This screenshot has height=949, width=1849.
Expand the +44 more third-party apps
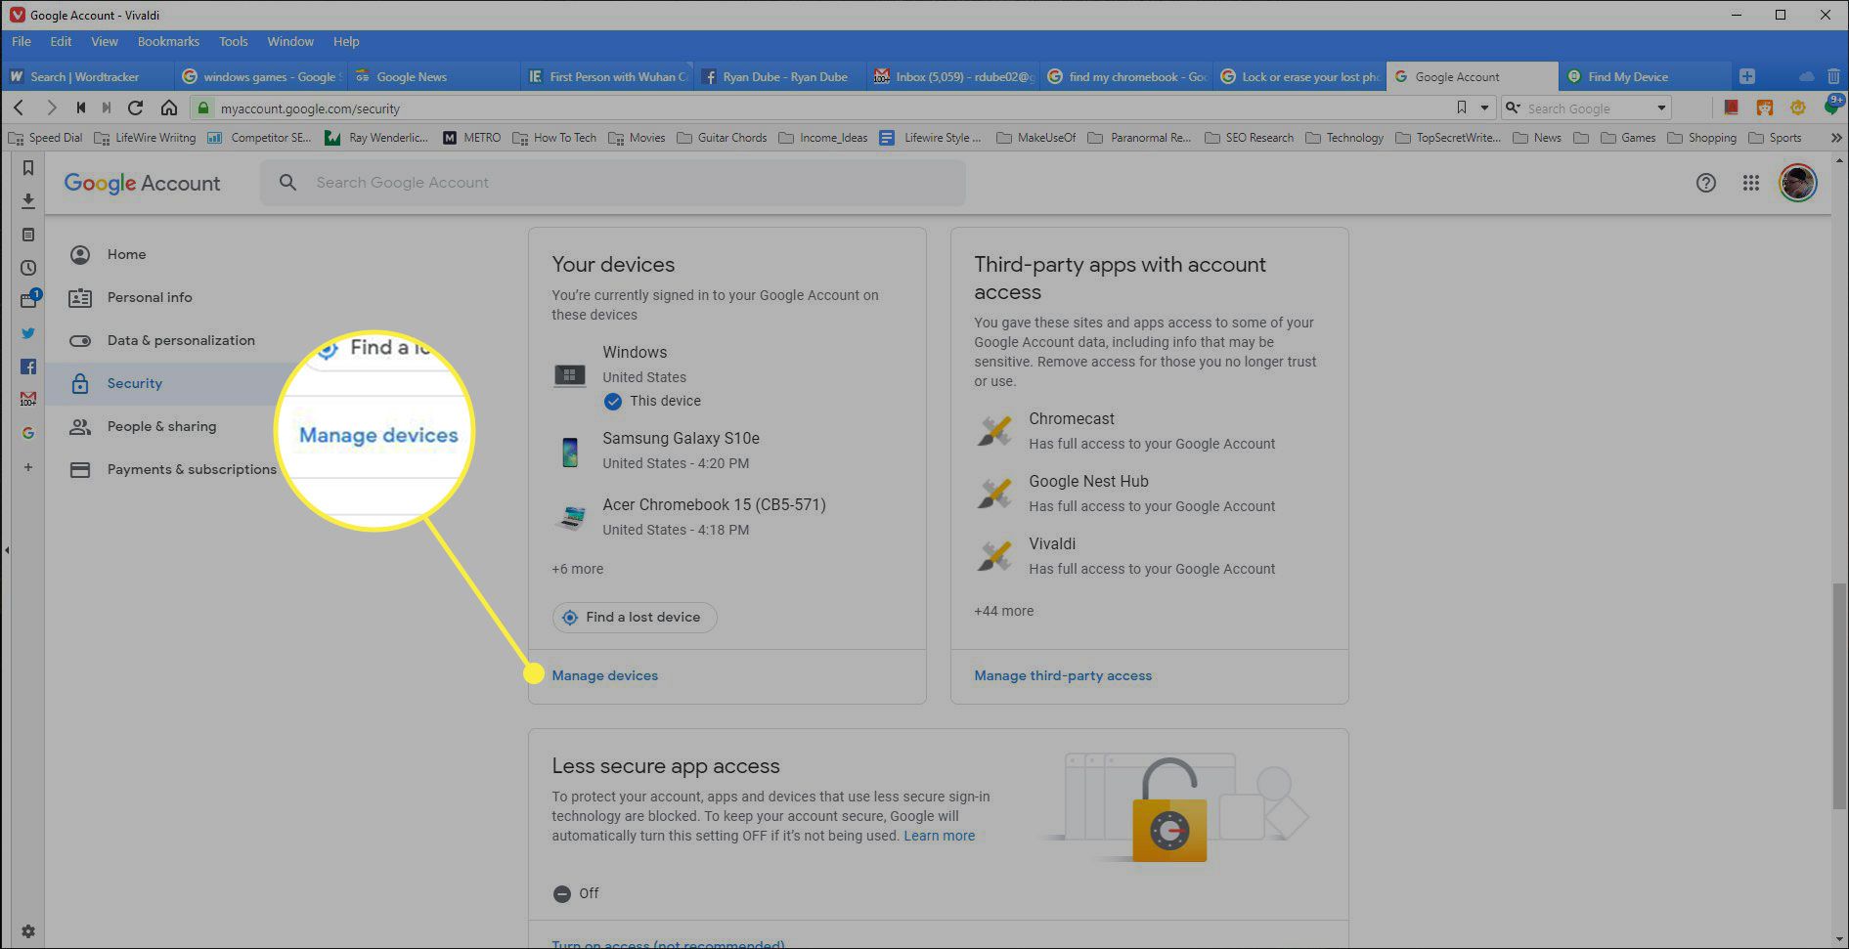coord(1003,611)
